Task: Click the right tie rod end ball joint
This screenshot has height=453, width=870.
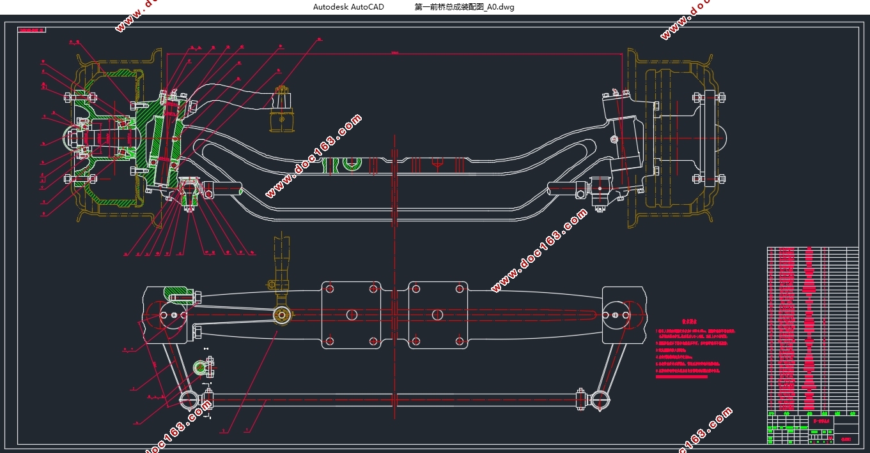Action: coord(600,399)
